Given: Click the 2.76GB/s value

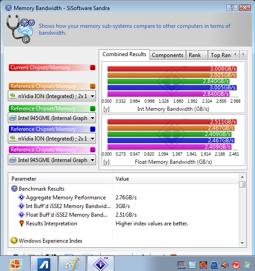Looking at the screenshot, I should point(126,197).
